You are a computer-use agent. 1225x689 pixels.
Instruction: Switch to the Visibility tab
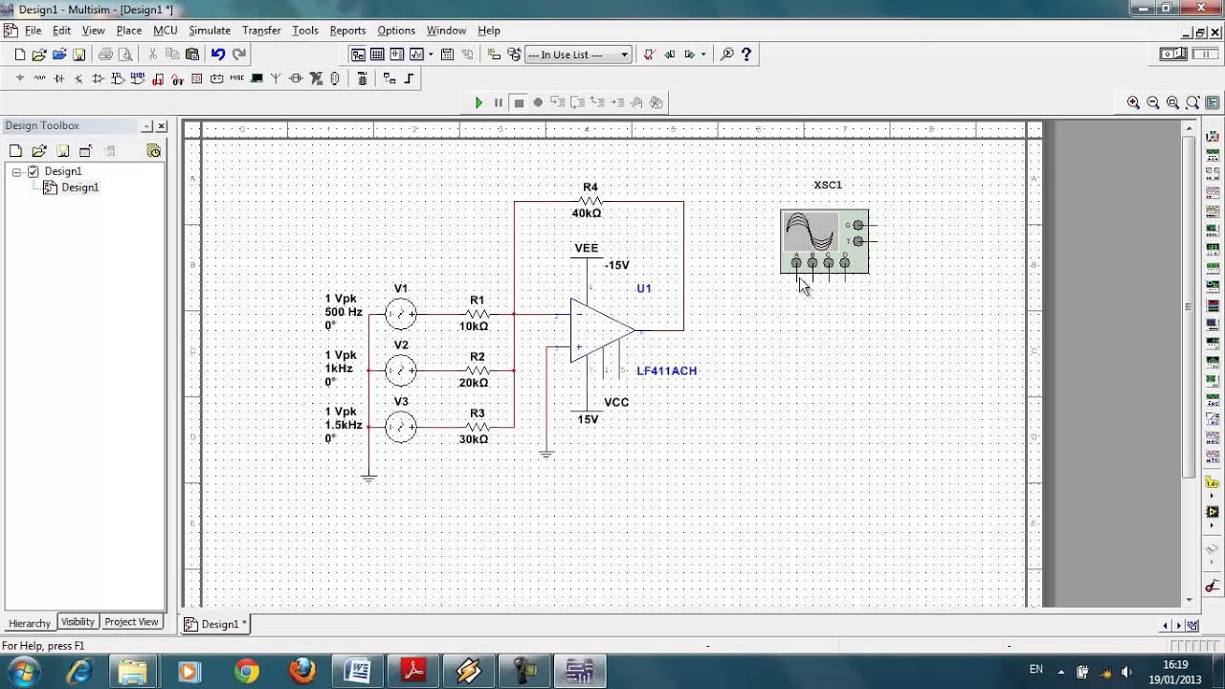[78, 622]
